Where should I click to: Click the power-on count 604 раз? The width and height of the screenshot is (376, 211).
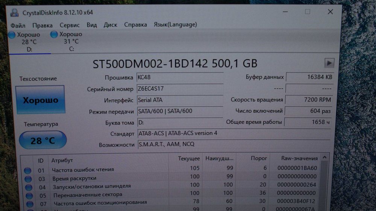(308, 111)
